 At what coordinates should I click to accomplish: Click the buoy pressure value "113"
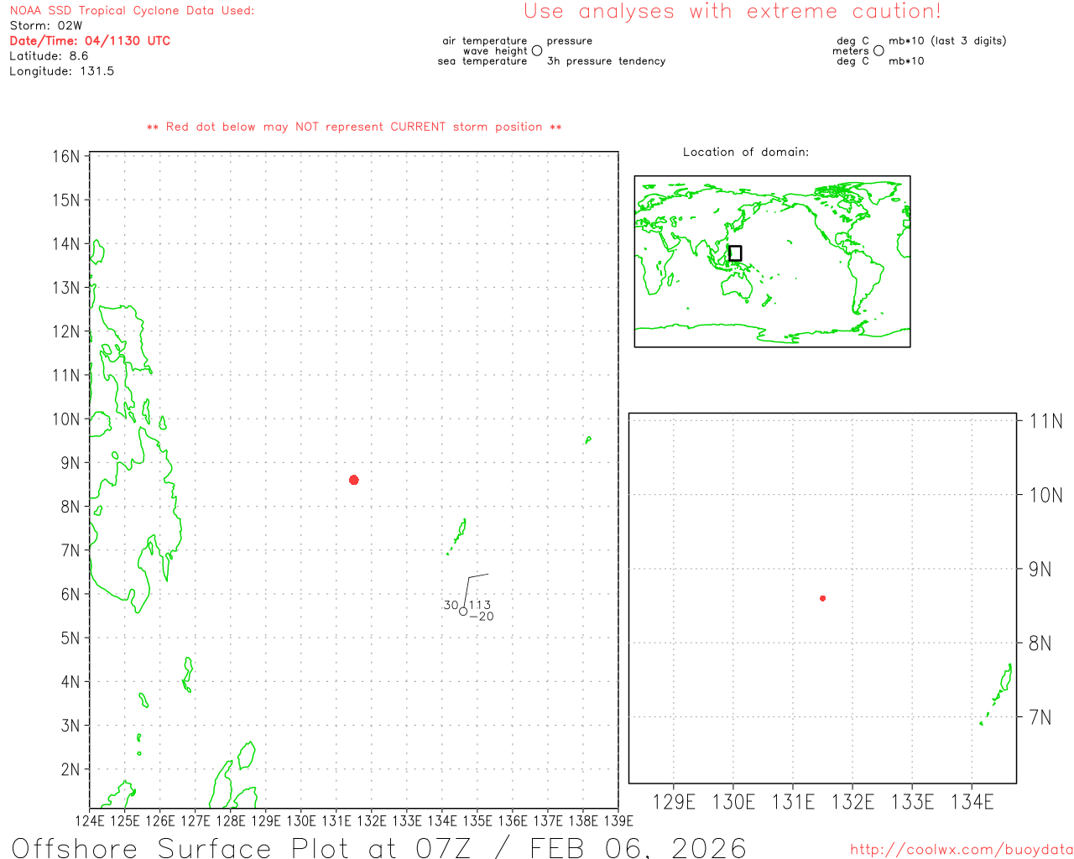tap(480, 605)
